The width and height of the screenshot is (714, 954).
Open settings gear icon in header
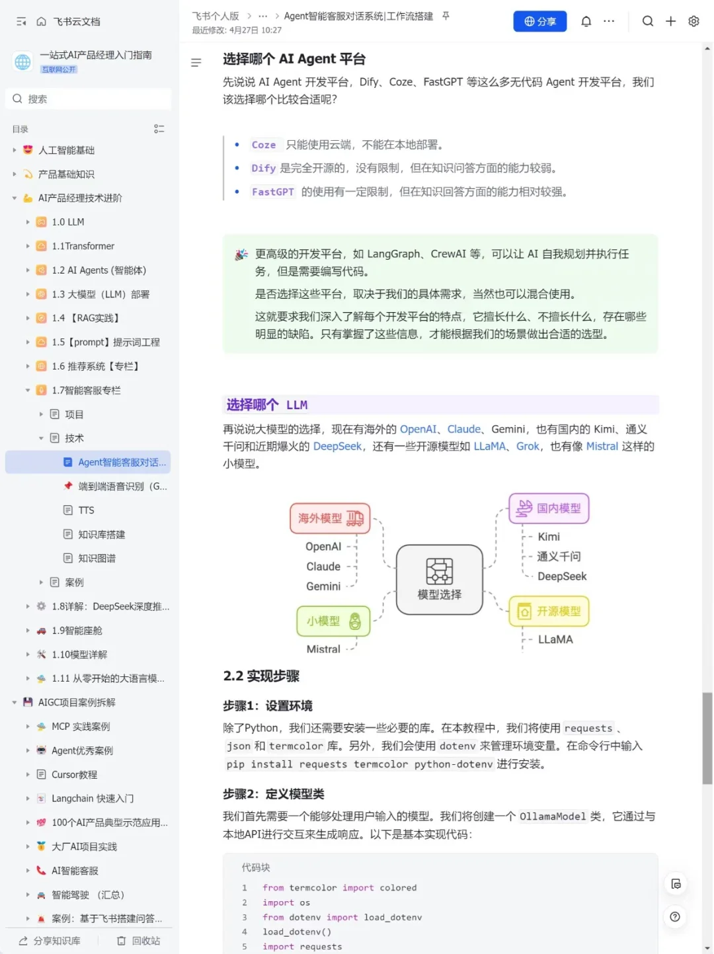point(694,21)
